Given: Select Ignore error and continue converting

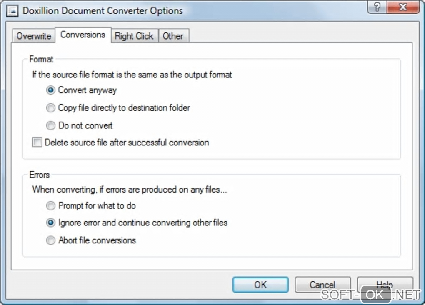Looking at the screenshot, I should coord(51,223).
